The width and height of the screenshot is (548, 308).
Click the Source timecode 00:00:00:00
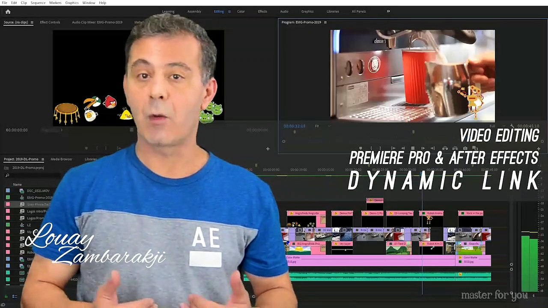(x=17, y=130)
